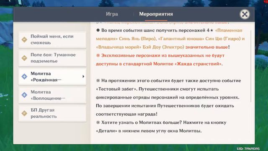Select the Мероприятия tab

click(156, 14)
